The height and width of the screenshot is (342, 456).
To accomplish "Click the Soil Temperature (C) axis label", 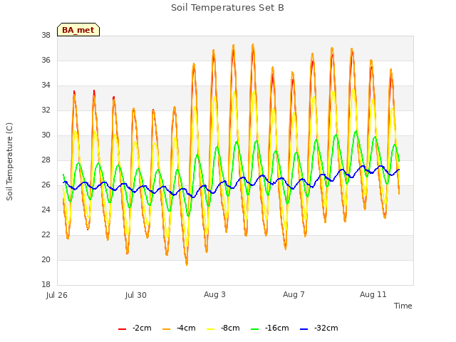I will [9, 162].
